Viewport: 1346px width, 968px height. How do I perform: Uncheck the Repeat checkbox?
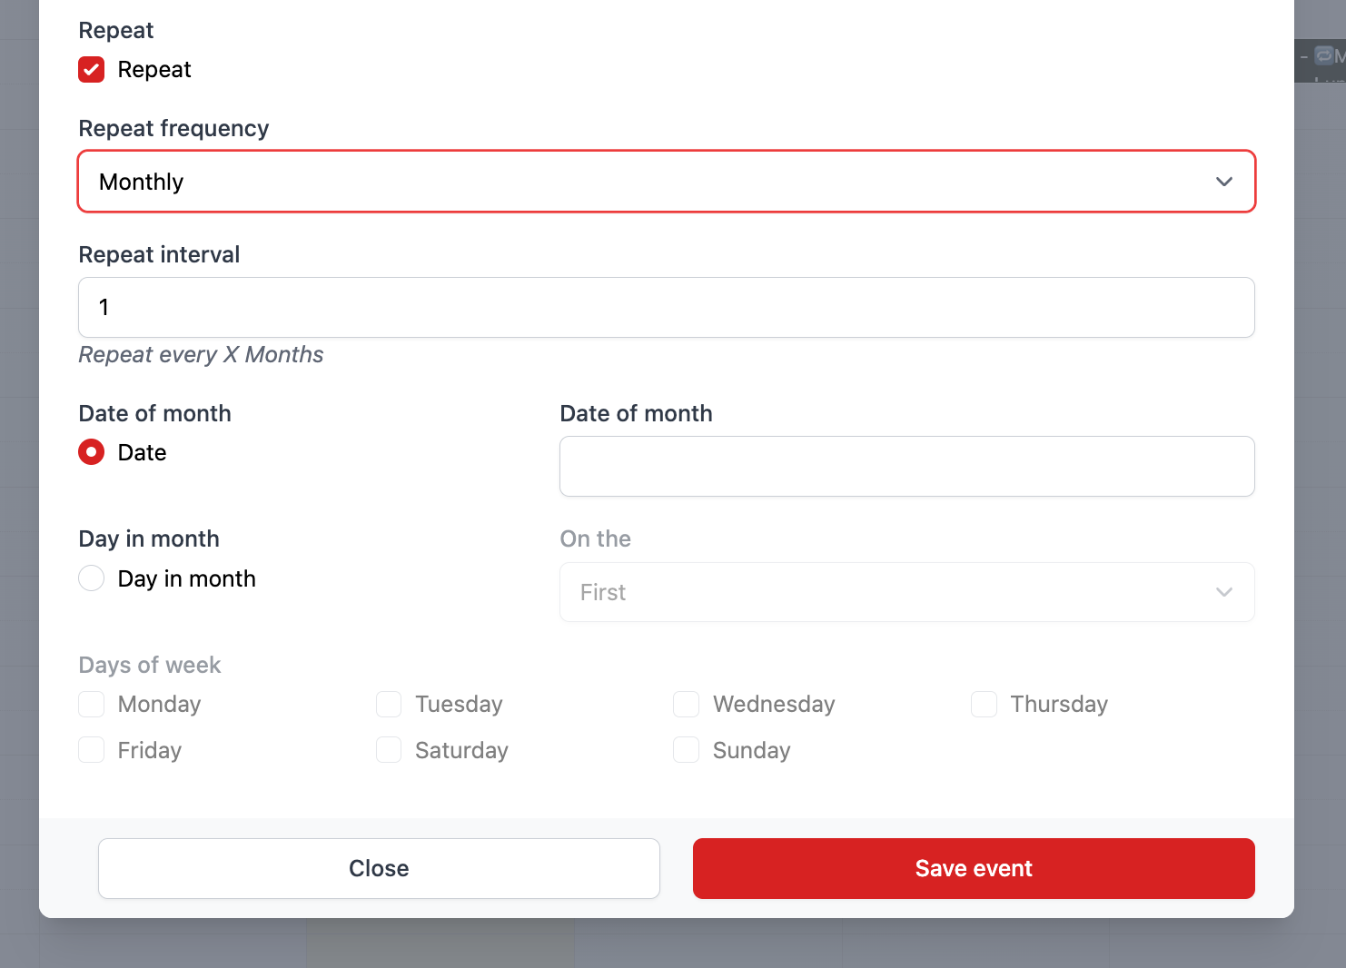pos(92,70)
